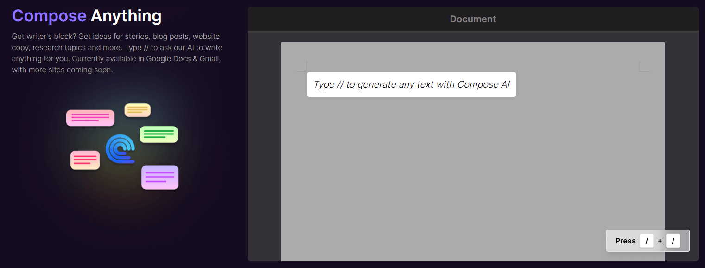Click the purple text bubble icon
Screen dimensions: 705x268
click(x=159, y=177)
